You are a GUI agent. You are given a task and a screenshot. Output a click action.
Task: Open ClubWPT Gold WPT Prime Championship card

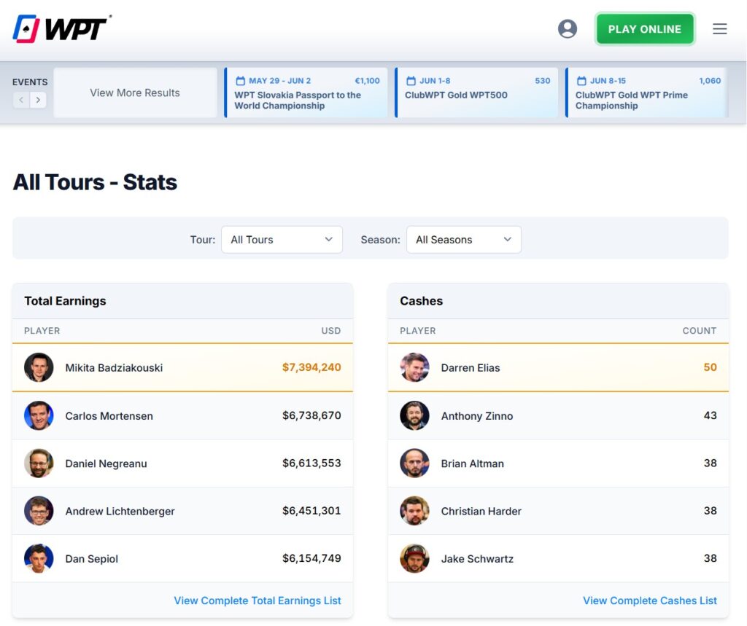[647, 93]
